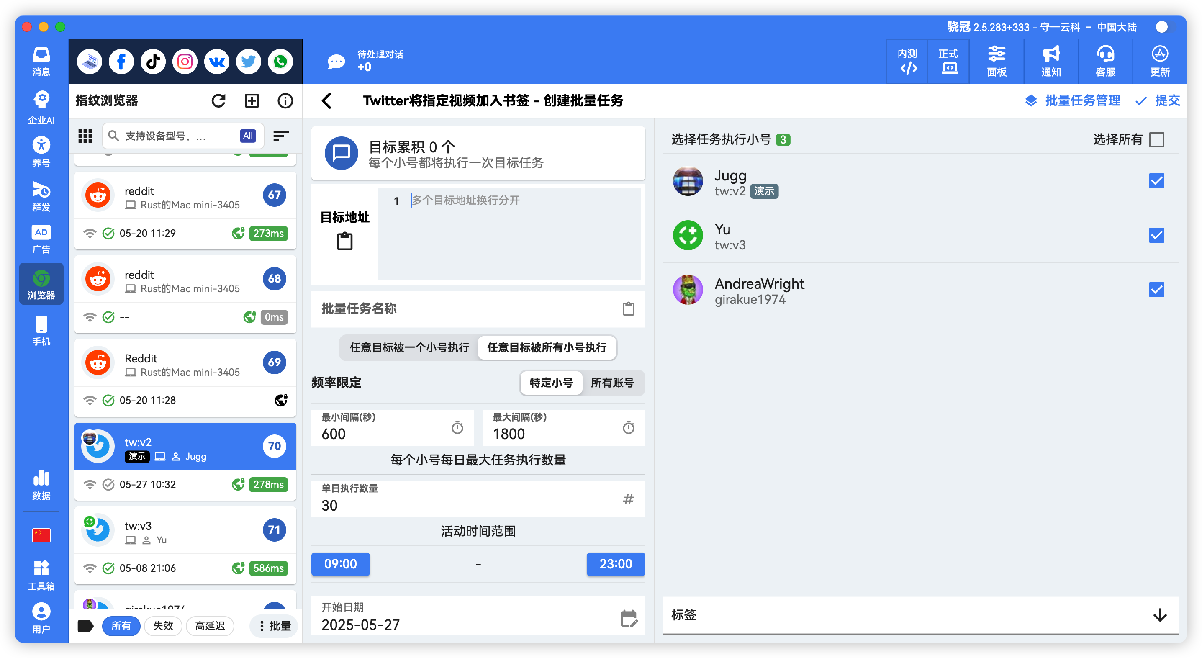The width and height of the screenshot is (1202, 658).
Task: Open the calendar date picker icon
Action: (629, 619)
